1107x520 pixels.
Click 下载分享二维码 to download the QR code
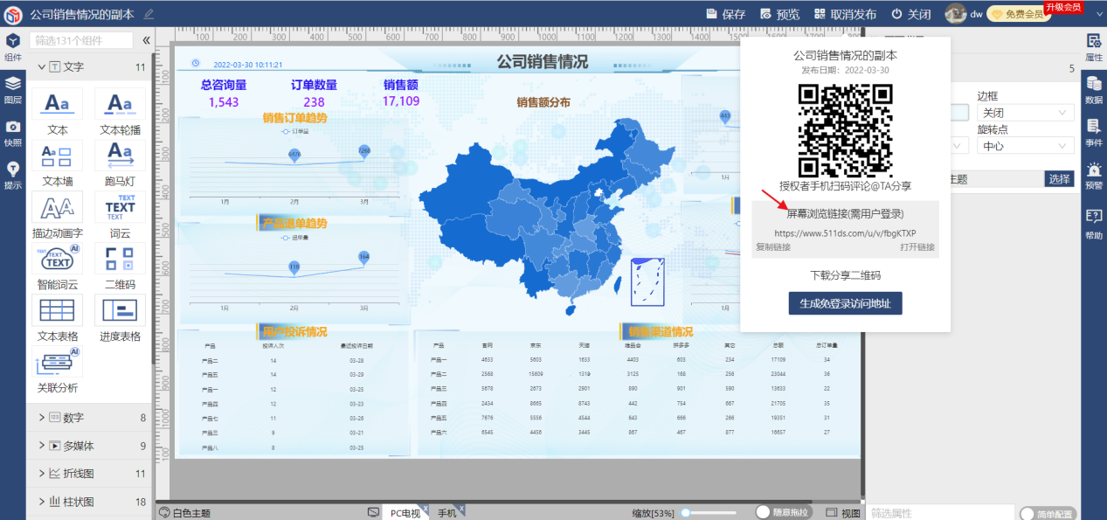click(x=845, y=275)
